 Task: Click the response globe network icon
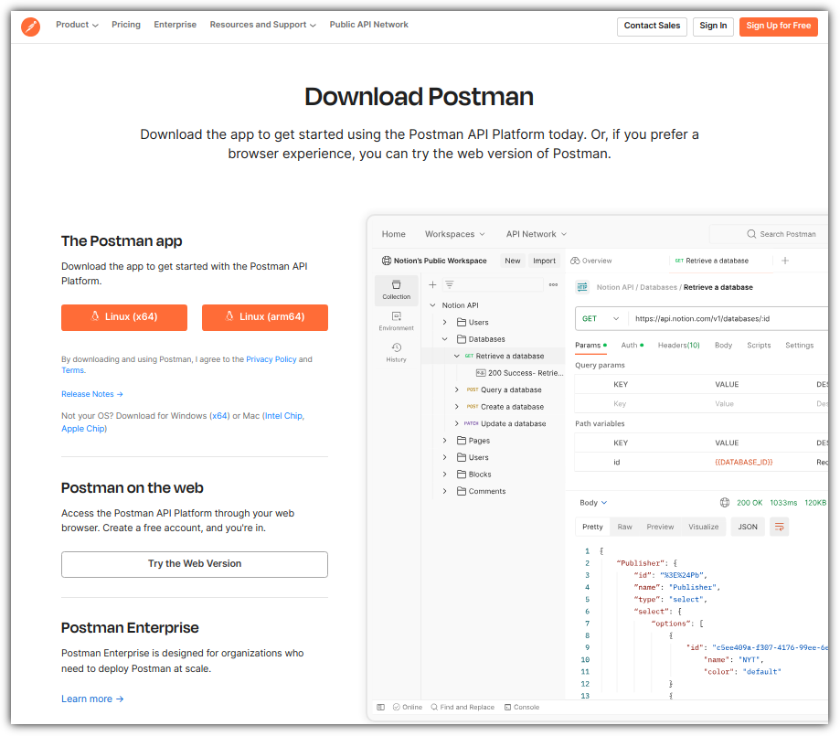725,503
